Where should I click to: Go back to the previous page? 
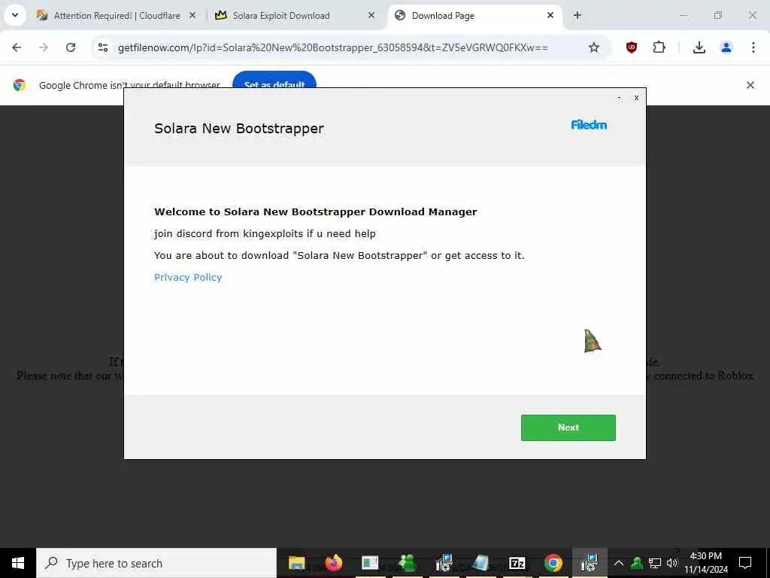tap(17, 47)
